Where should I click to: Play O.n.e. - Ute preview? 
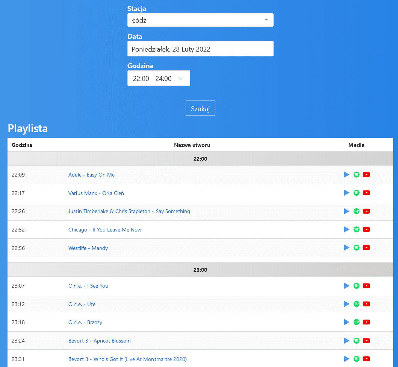pyautogui.click(x=347, y=304)
